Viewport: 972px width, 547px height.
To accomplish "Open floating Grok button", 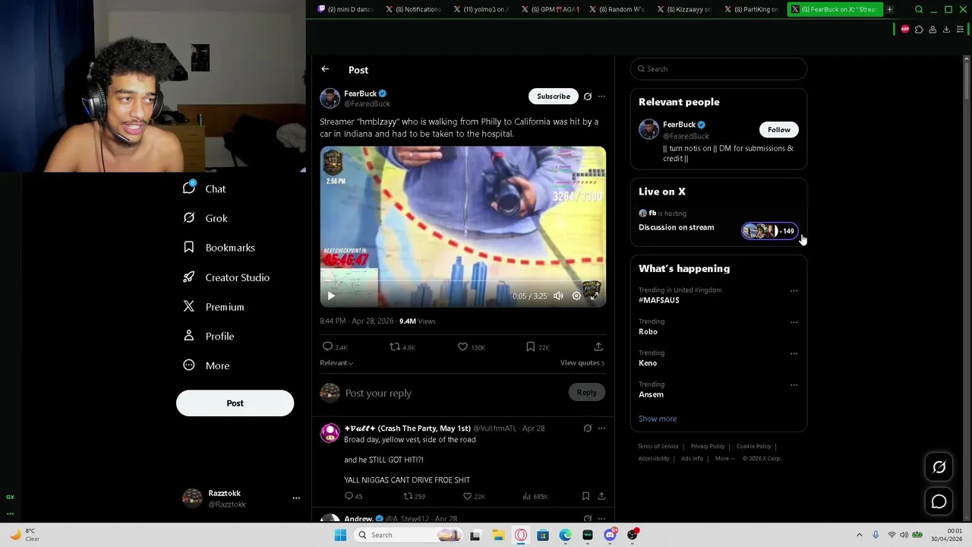I will [x=939, y=467].
